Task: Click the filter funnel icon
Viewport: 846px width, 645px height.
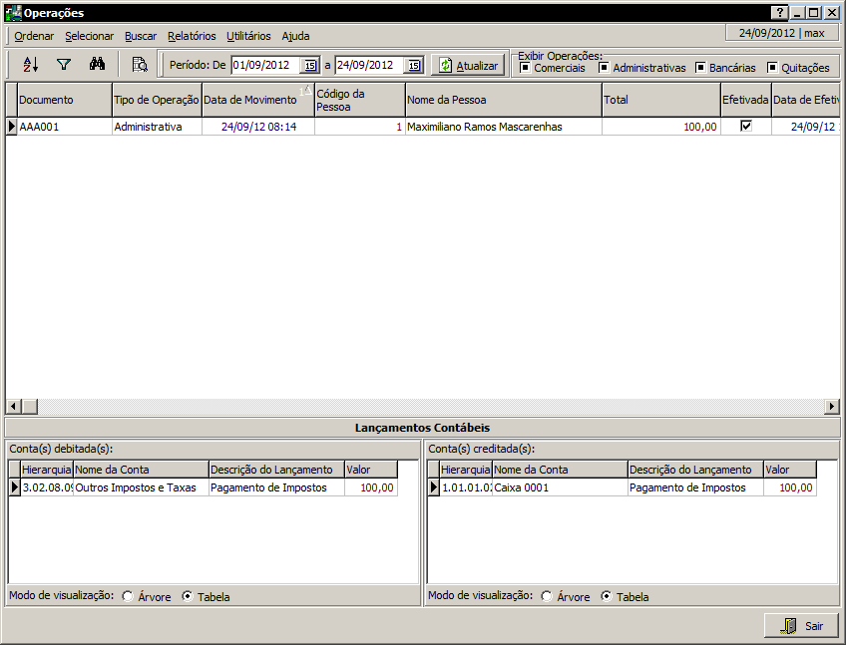Action: coord(63,65)
